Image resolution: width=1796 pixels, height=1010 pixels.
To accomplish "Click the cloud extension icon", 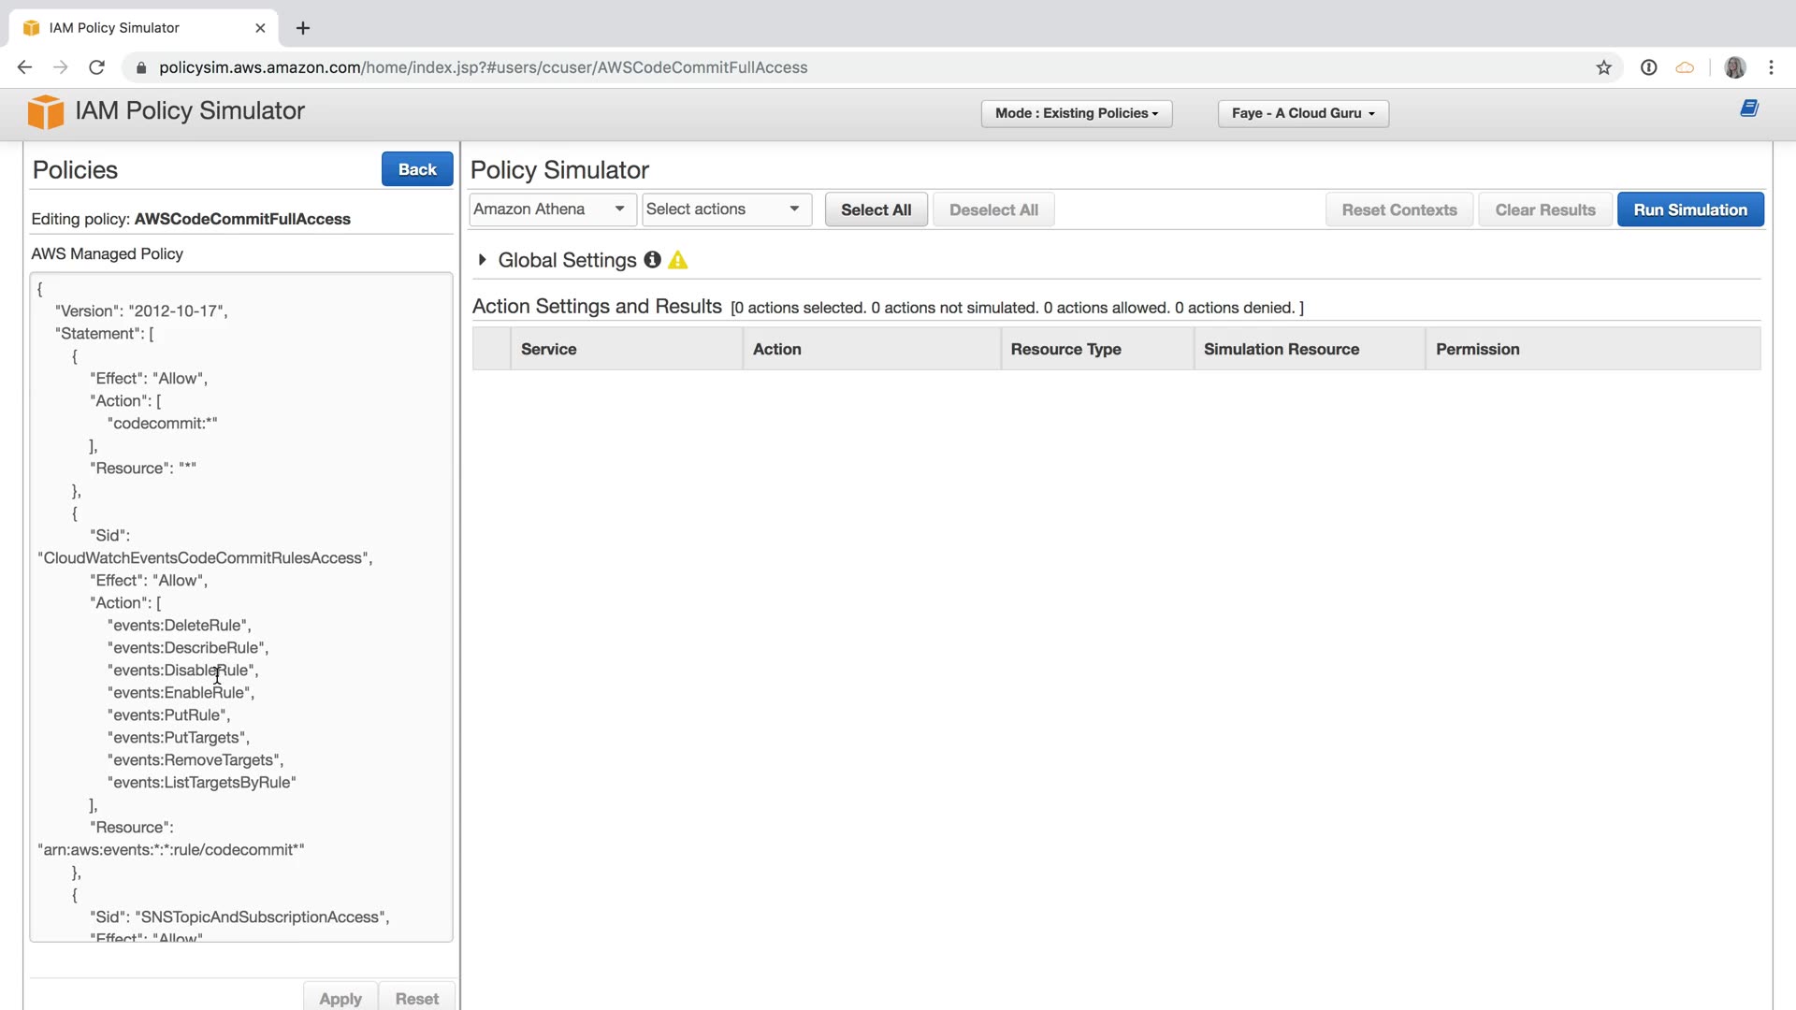I will point(1685,67).
